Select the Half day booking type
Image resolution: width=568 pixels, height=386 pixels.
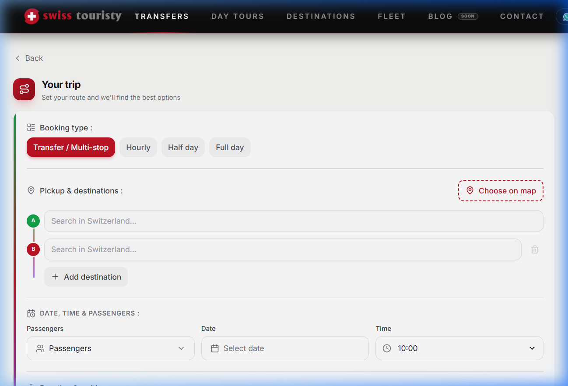click(183, 147)
